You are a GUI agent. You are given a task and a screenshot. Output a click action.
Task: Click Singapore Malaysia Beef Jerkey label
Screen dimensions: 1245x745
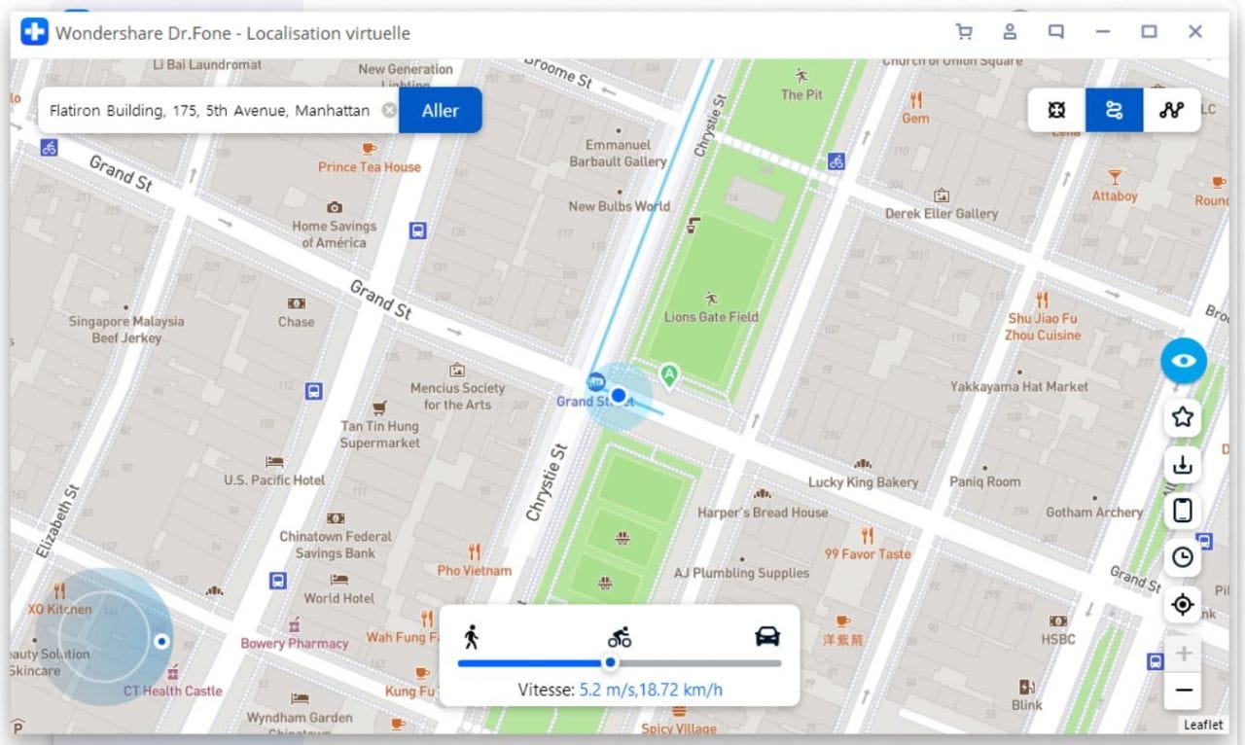tap(126, 330)
